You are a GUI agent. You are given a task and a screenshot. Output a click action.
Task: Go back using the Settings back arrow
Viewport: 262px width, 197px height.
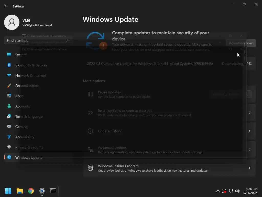coord(6,6)
